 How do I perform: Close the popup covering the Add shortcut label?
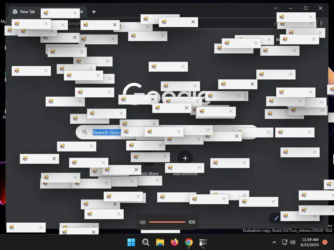199,168
